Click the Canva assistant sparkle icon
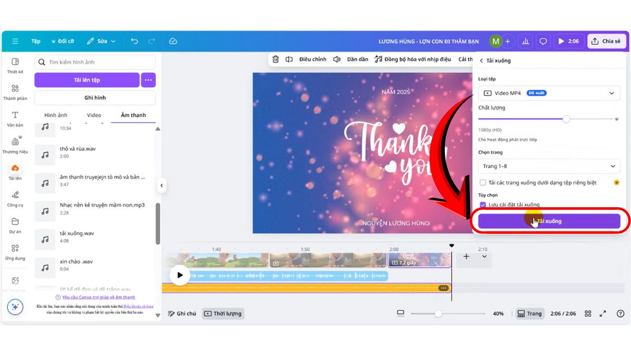This screenshot has height=355, width=631. pyautogui.click(x=15, y=307)
